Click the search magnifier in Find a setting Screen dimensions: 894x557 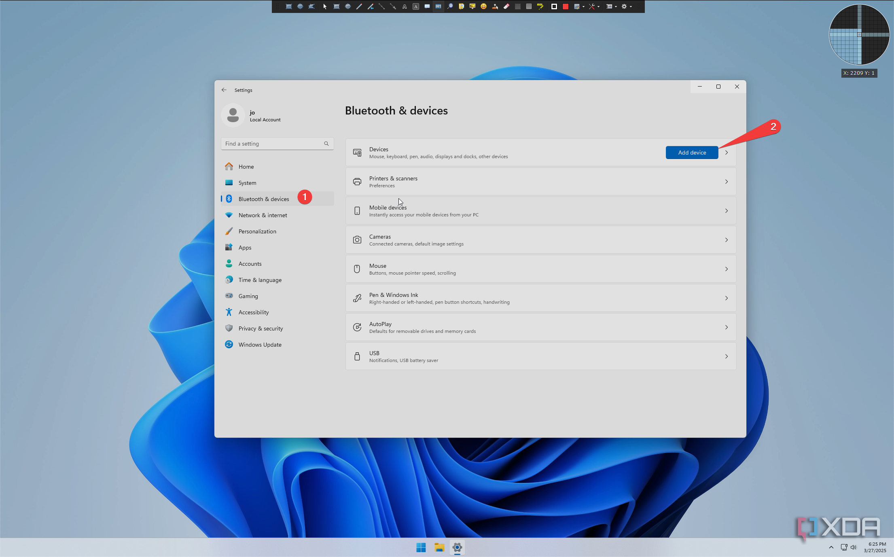[x=326, y=144]
